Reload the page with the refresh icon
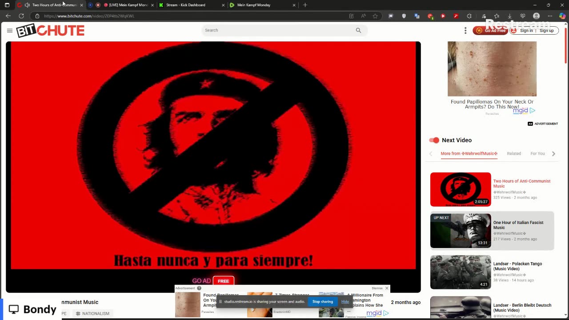569x320 pixels. click(x=21, y=16)
